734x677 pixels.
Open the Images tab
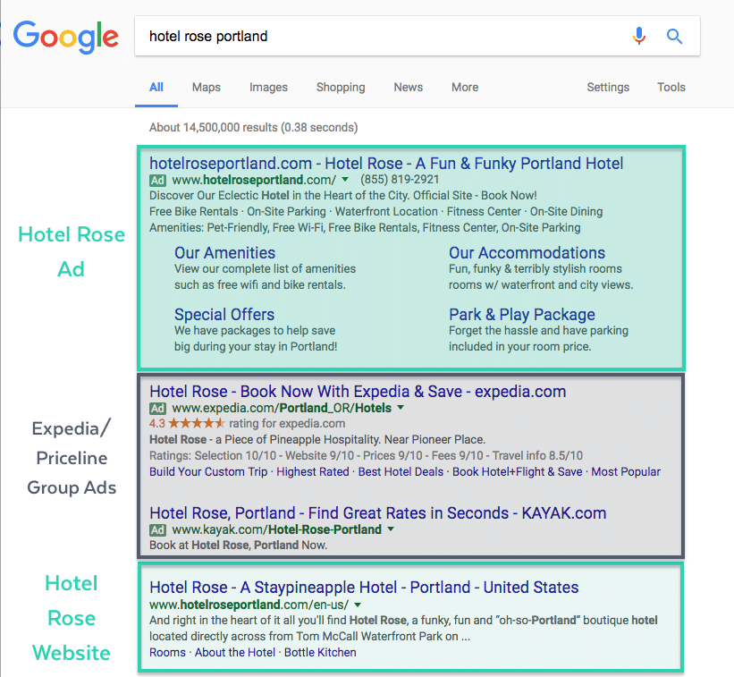(x=268, y=87)
